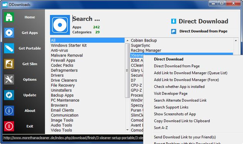
Task: Choose Send Download Link to your Friend(s)
Action: pyautogui.click(x=185, y=137)
